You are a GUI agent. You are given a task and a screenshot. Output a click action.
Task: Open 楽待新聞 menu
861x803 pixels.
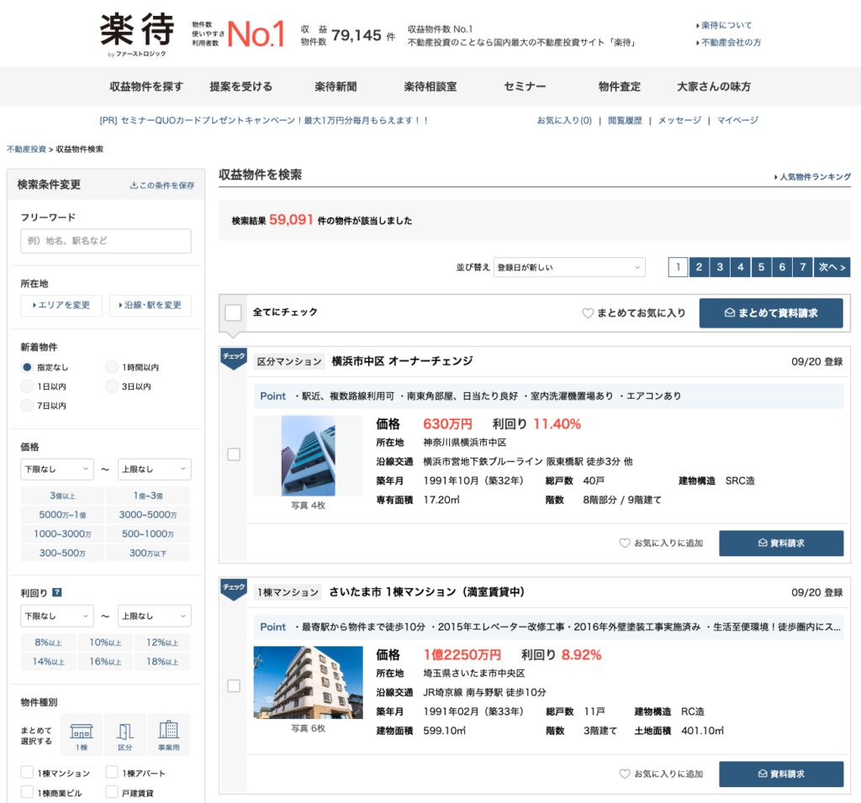click(335, 87)
